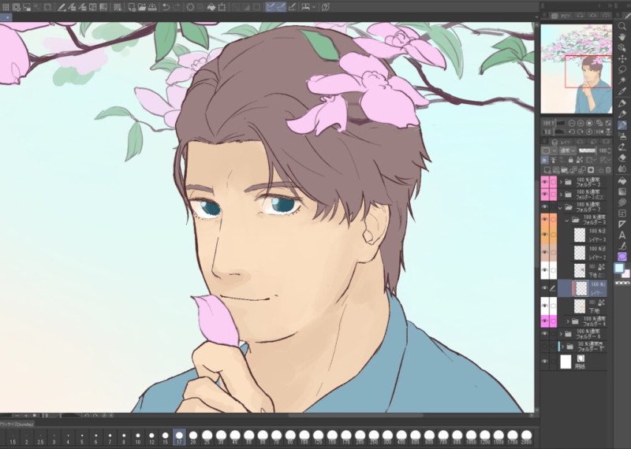The width and height of the screenshot is (631, 449).
Task: Select the Zoom magnifier tool
Action: tap(622, 27)
